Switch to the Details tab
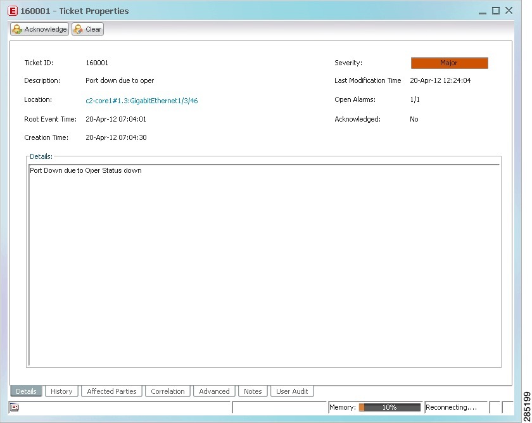This screenshot has width=532, height=423. point(26,391)
